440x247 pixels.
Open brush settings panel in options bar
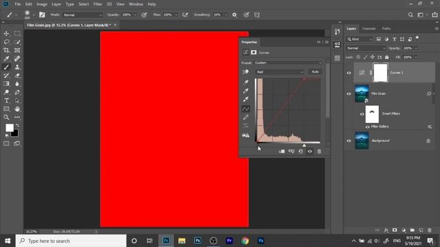click(x=42, y=15)
